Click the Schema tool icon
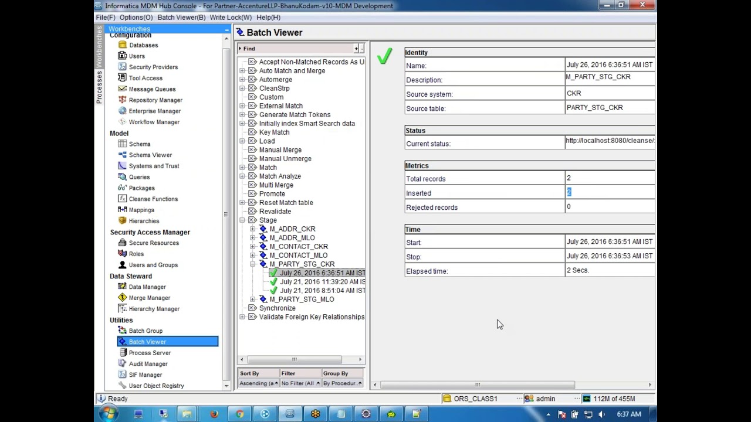The width and height of the screenshot is (751, 422). point(122,144)
